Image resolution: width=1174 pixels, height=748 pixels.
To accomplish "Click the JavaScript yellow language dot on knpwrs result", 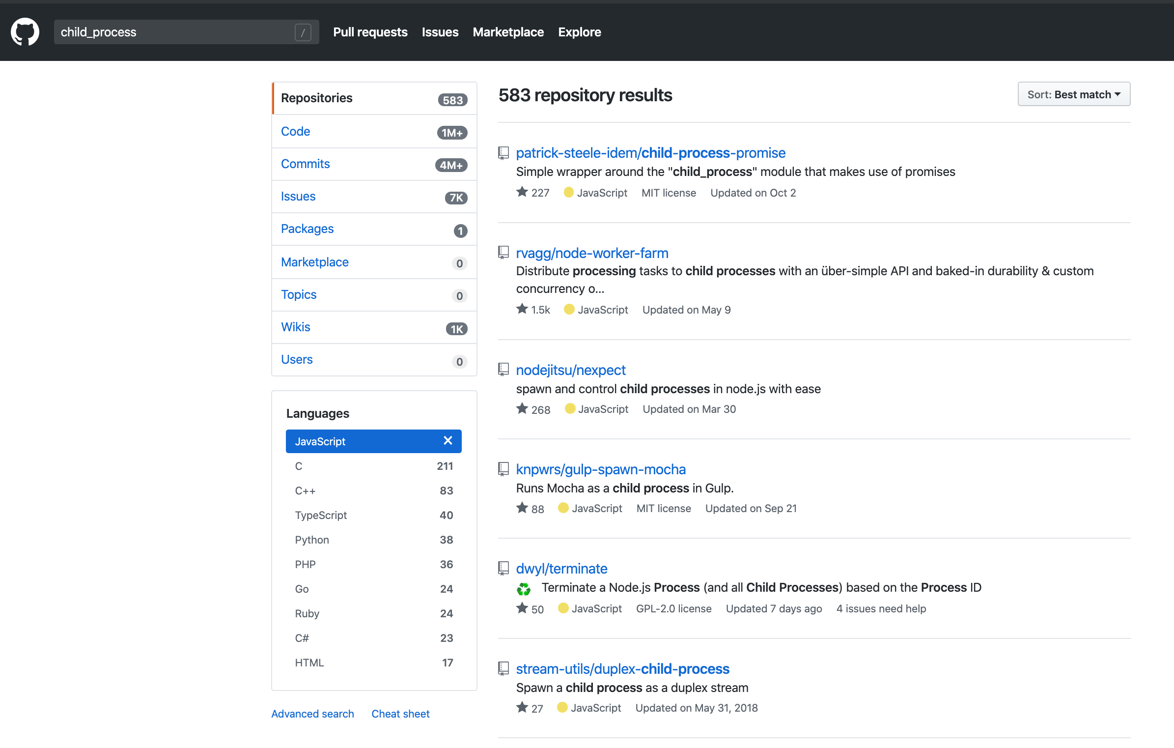I will pos(563,508).
